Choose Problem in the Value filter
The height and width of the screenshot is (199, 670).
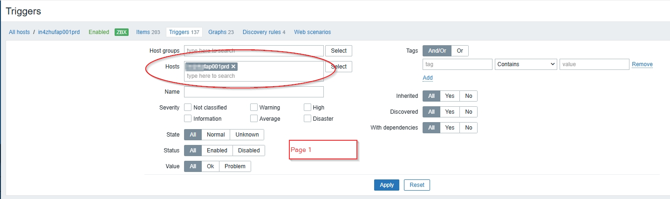[x=235, y=166]
